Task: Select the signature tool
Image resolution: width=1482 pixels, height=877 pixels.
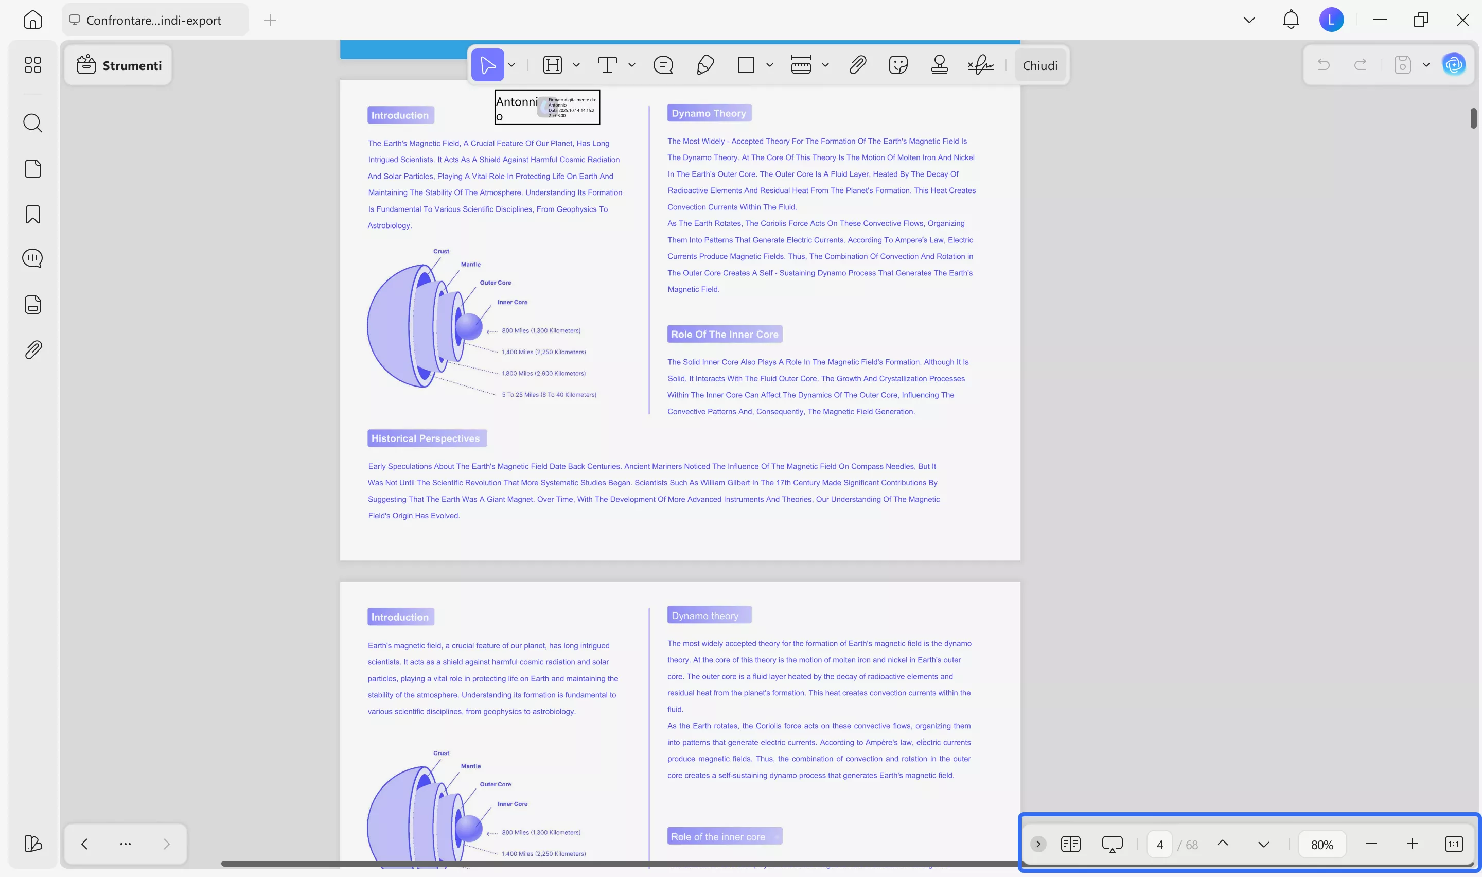Action: (x=980, y=65)
